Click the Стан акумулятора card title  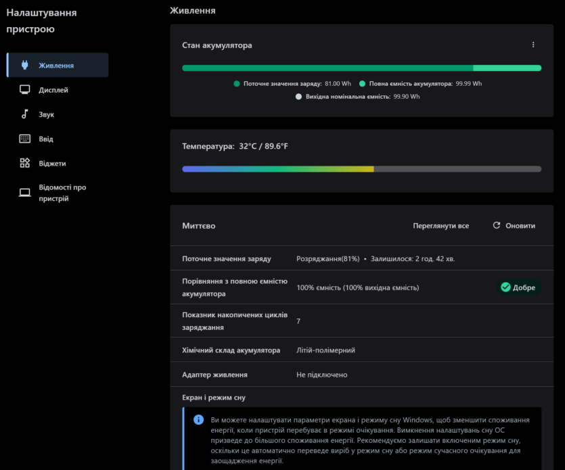pos(217,45)
